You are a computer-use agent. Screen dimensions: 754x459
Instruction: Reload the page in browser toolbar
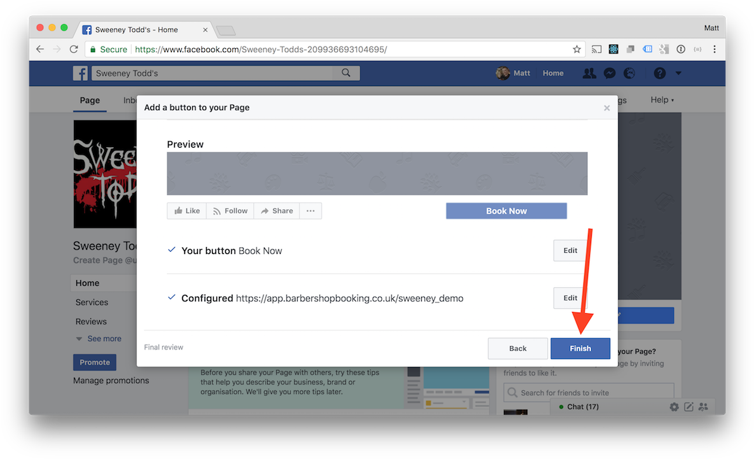pyautogui.click(x=74, y=49)
